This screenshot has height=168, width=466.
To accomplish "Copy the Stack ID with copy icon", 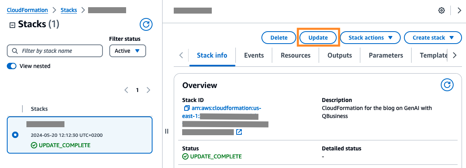I will [186, 108].
